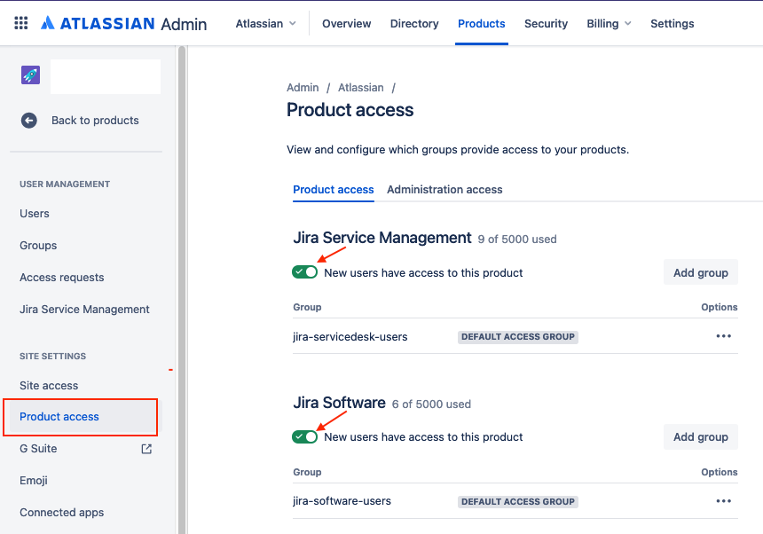The image size is (763, 534).
Task: Switch to Administration access tab
Action: 444,189
